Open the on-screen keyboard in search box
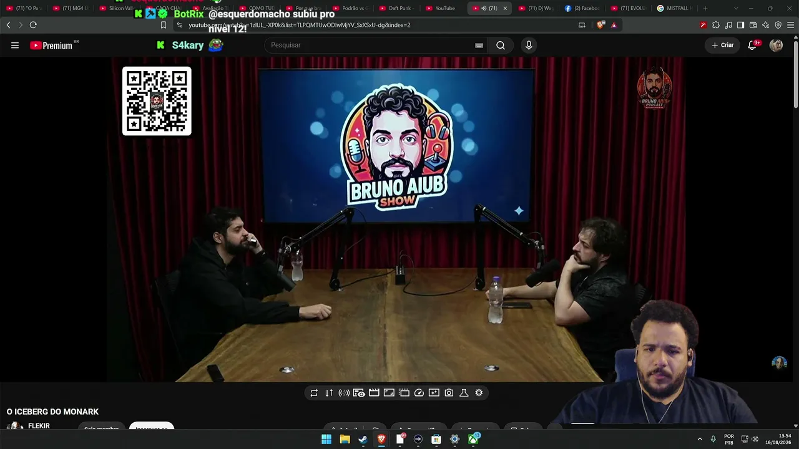 (479, 45)
